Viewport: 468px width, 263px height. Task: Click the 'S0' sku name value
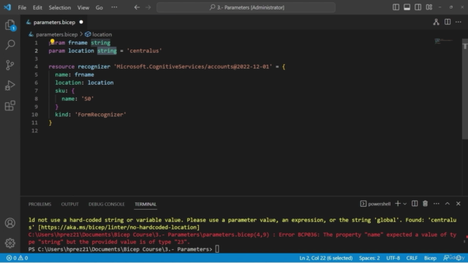88,99
